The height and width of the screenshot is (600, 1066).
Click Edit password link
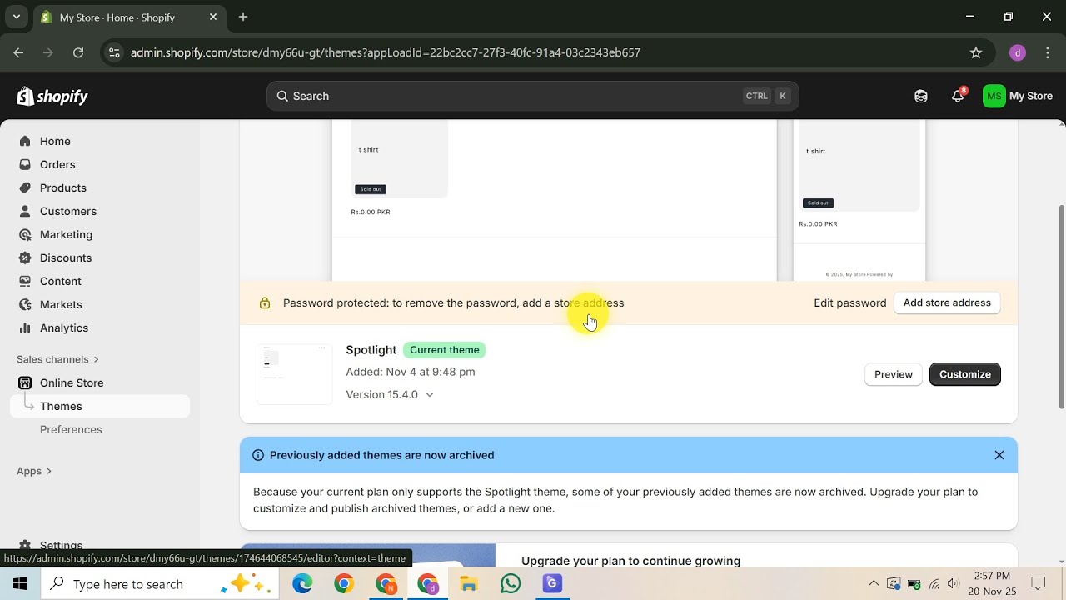(849, 302)
